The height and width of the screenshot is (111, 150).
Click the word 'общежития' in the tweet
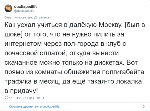tap(82, 72)
